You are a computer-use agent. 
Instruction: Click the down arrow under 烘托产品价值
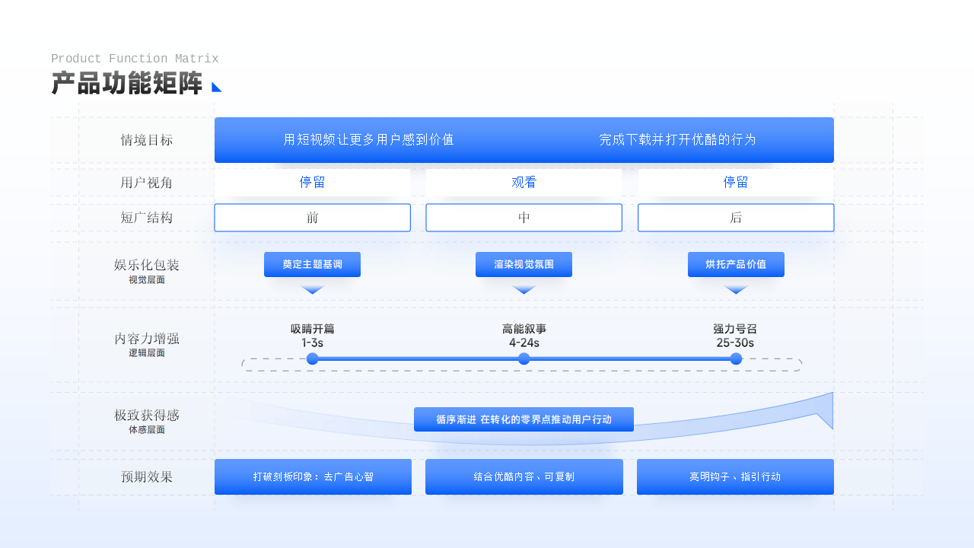(736, 290)
